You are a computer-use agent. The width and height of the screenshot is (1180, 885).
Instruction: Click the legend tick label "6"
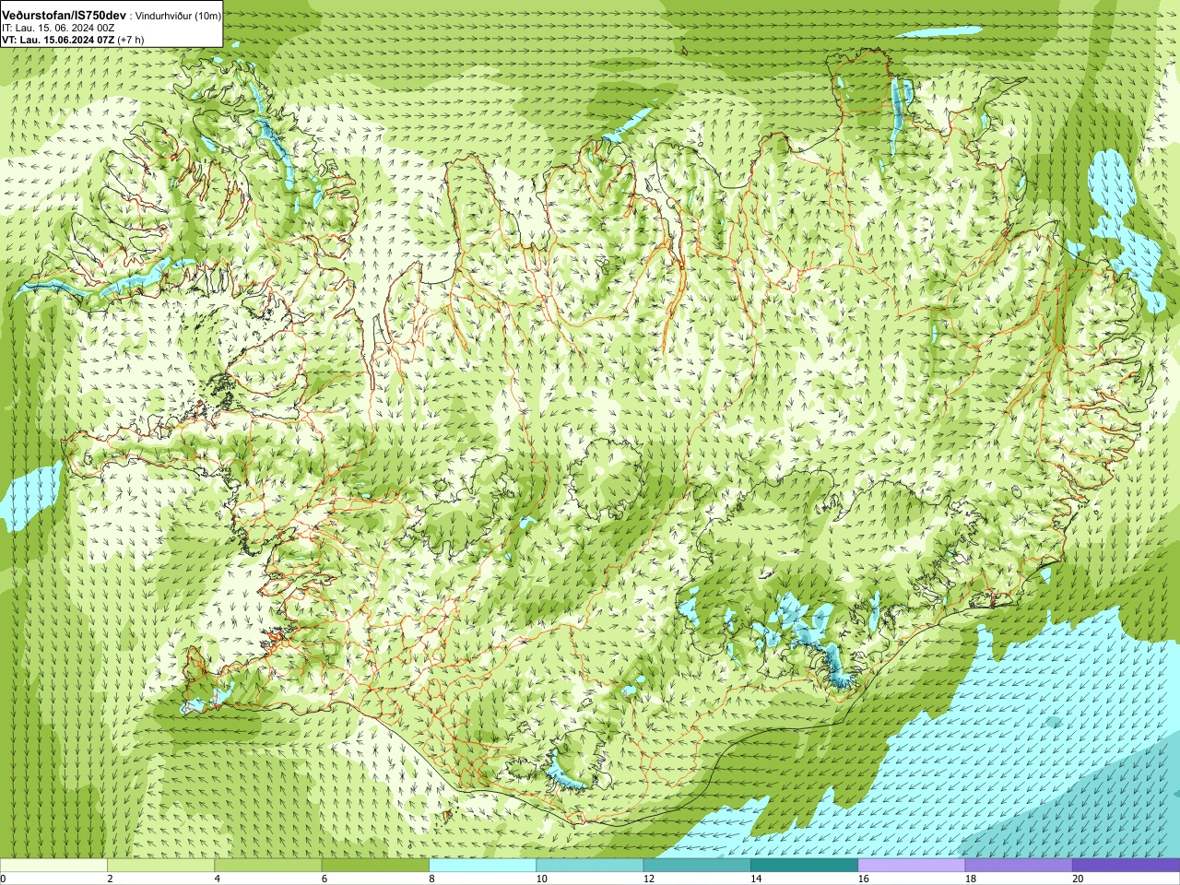pyautogui.click(x=324, y=879)
